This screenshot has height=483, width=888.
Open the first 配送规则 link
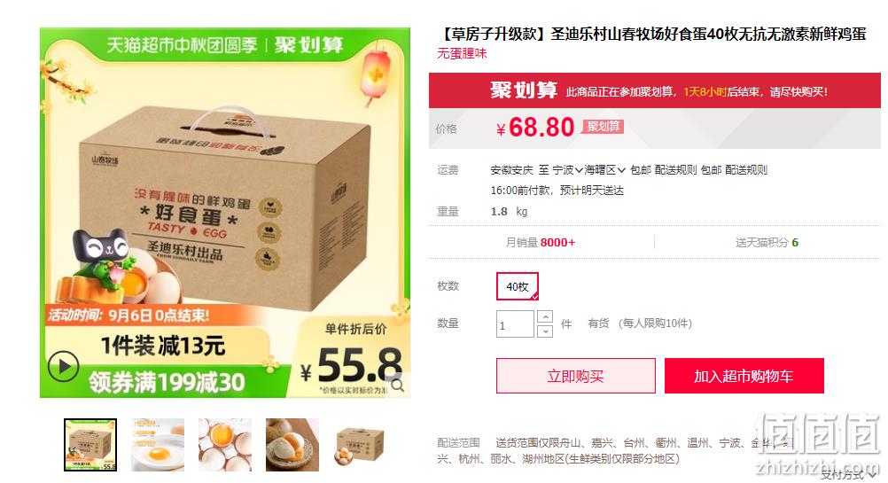point(675,170)
